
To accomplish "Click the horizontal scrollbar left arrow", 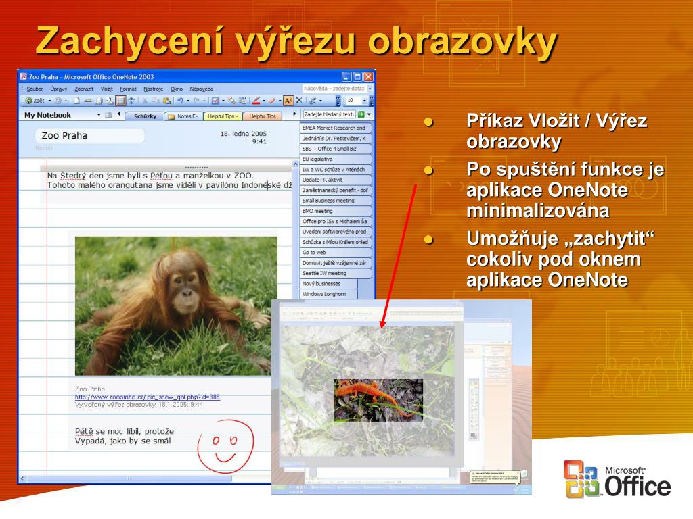I will (x=22, y=478).
